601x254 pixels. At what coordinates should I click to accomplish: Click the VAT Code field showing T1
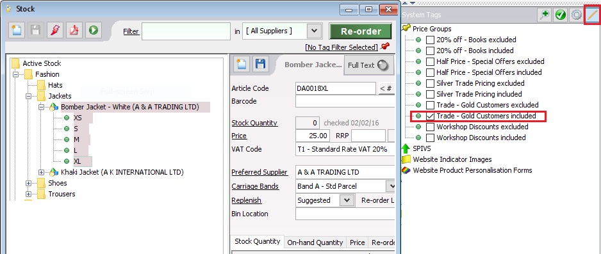[345, 149]
